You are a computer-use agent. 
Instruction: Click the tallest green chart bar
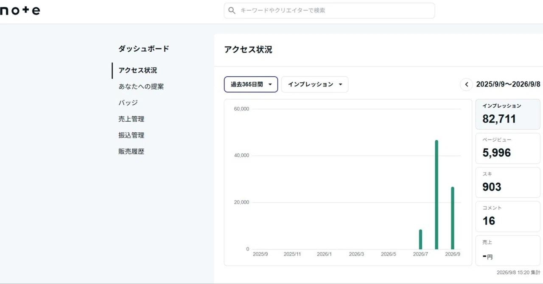point(437,195)
